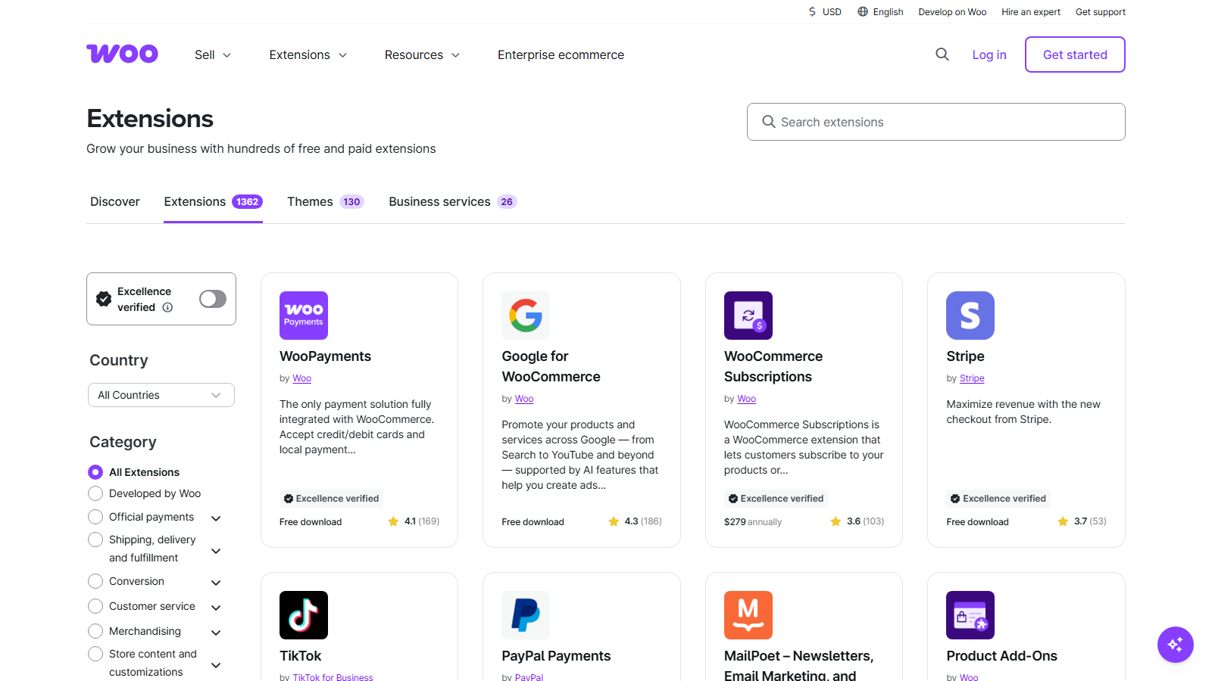
Task: Click into the Search extensions field
Action: coord(936,122)
